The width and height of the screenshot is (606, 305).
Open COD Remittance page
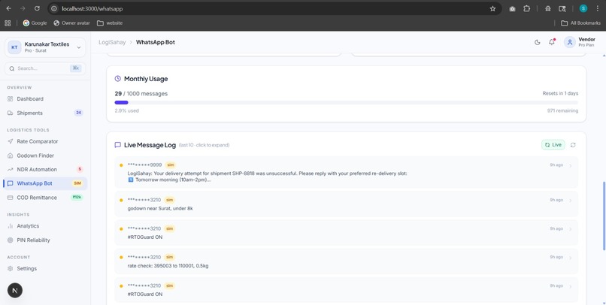tap(45, 198)
